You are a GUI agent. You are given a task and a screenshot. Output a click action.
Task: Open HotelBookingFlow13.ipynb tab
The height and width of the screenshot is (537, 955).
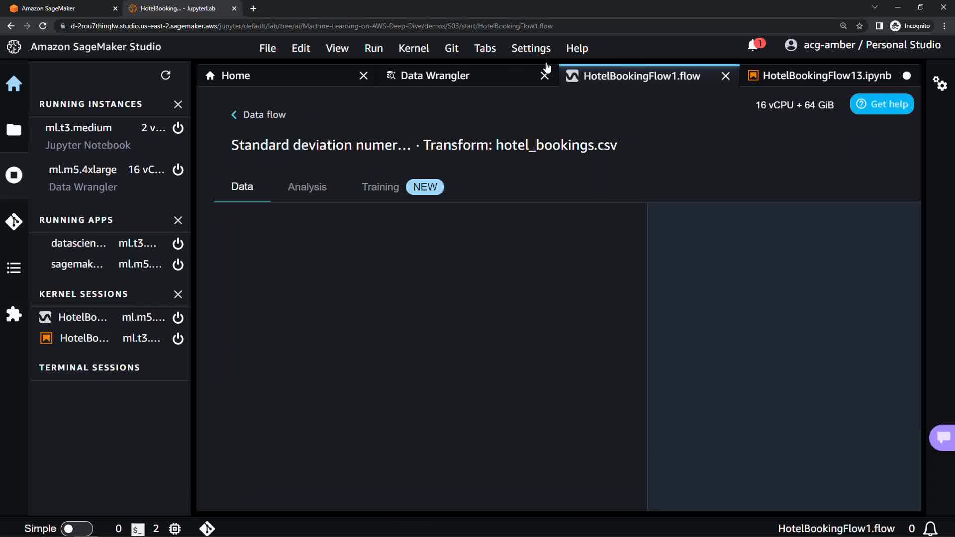pyautogui.click(x=826, y=76)
